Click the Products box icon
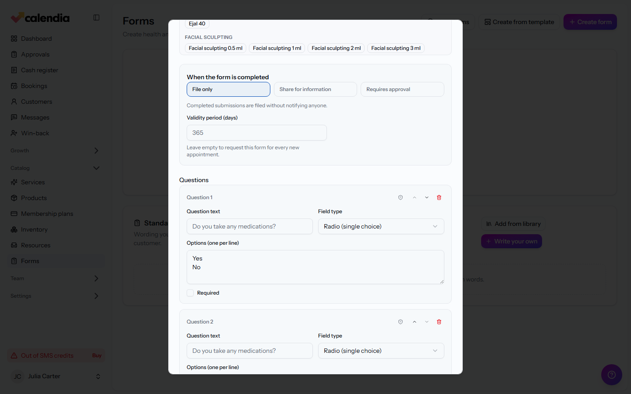 tap(14, 198)
